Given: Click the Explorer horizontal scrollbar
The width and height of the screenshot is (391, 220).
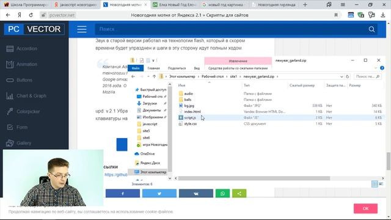Looking at the screenshot, I should 254,178.
